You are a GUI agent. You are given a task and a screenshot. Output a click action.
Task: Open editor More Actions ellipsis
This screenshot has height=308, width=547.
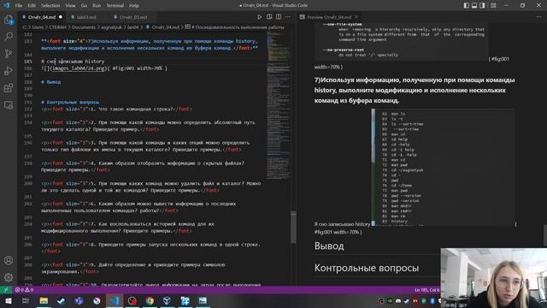[288, 17]
